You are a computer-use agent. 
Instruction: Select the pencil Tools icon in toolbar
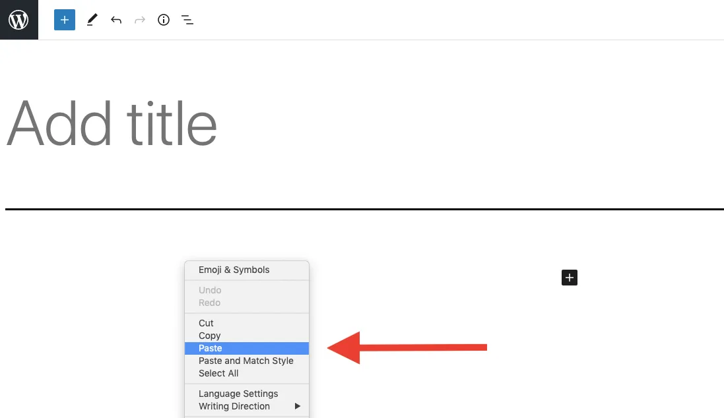coord(92,20)
